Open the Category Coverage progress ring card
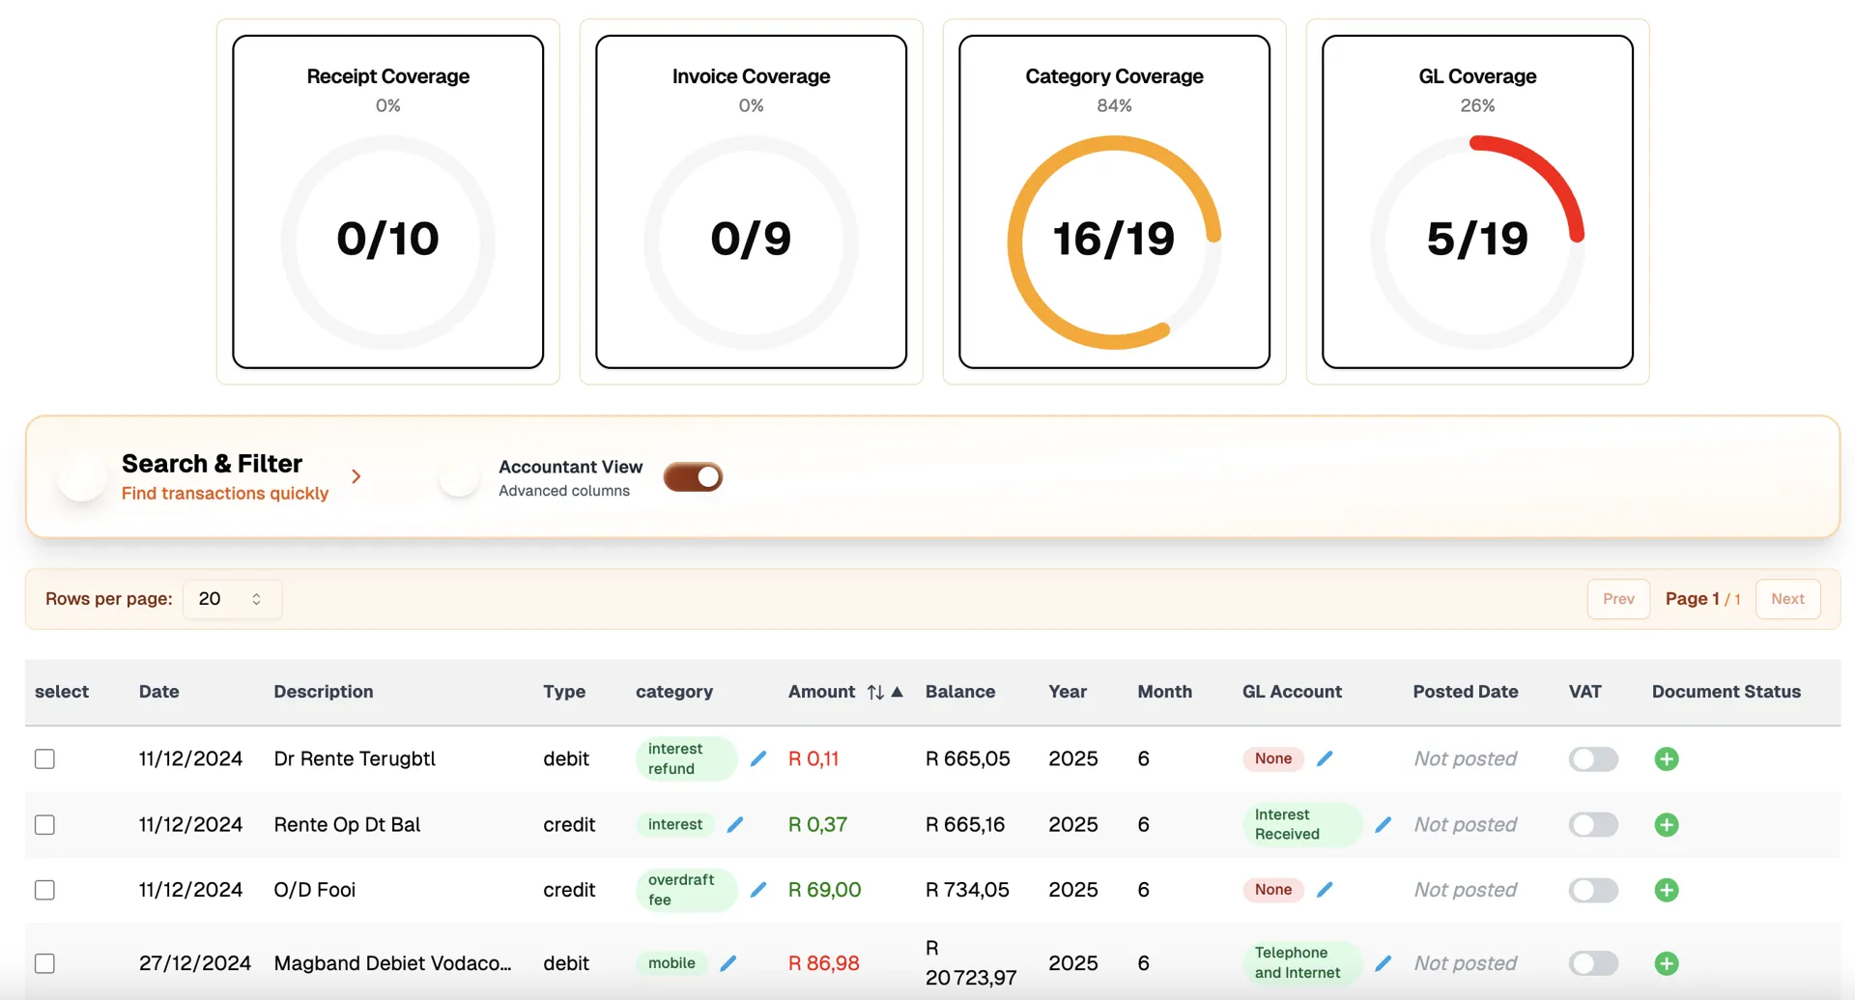1855x1000 pixels. 1114,202
